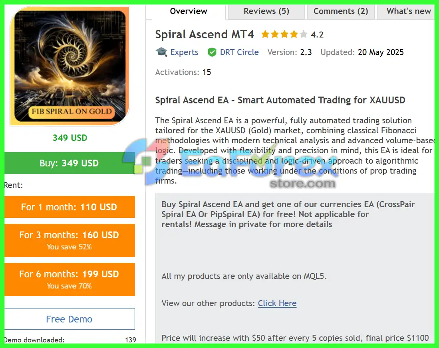Click the first gold rating star
The height and width of the screenshot is (348, 439).
pos(265,34)
